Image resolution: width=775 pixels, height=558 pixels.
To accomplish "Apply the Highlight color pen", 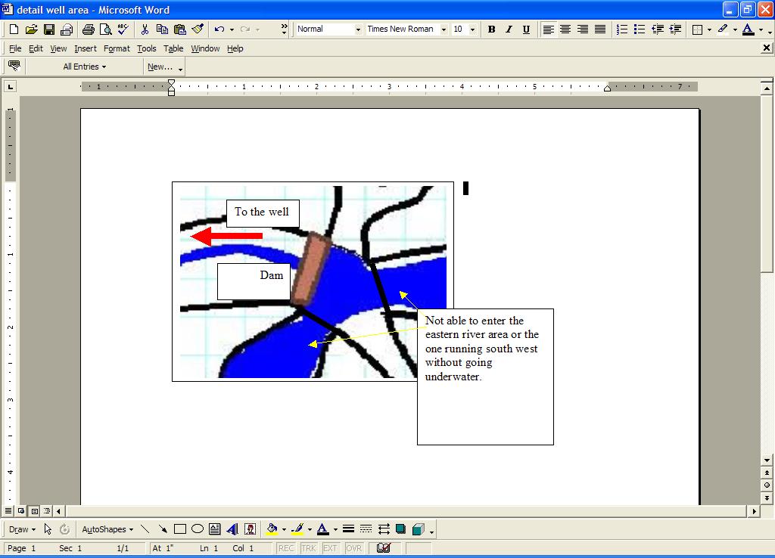I will coord(723,29).
